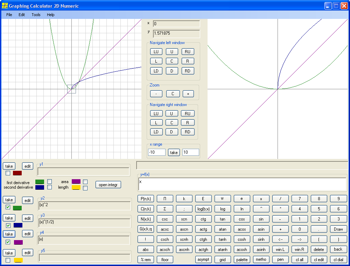This screenshot has width=350, height=266.
Task: Click LD in Navigate right window
Action: [156, 132]
